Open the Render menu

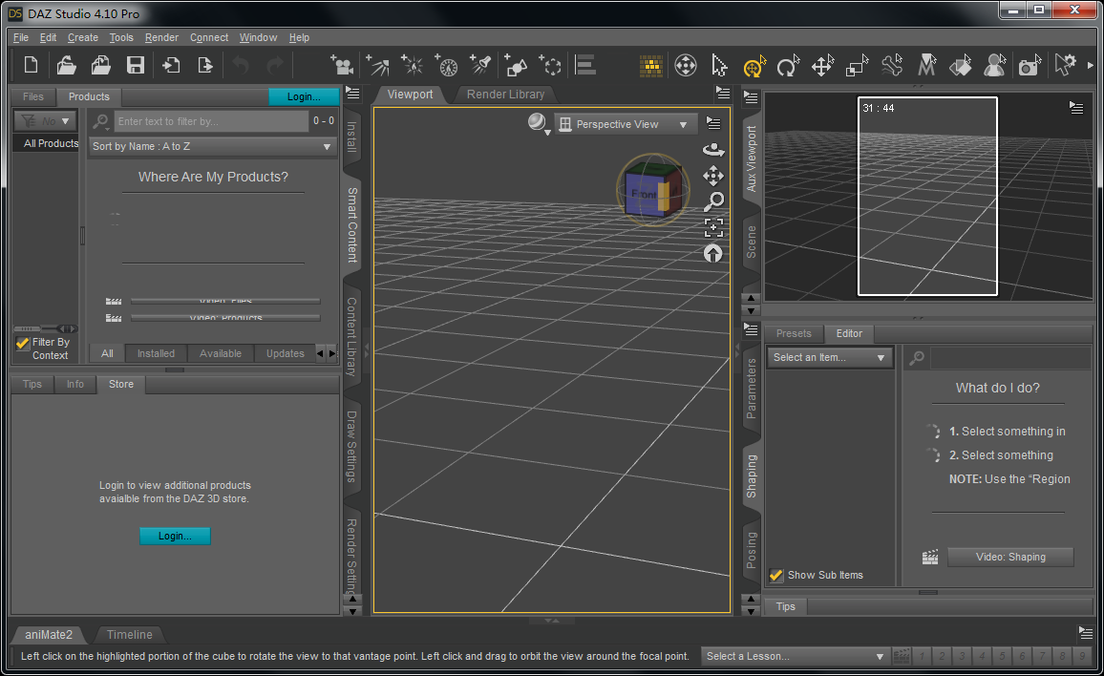click(161, 37)
